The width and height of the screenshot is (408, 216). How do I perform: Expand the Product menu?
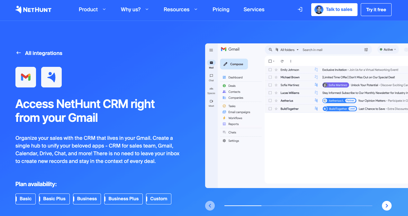click(92, 10)
